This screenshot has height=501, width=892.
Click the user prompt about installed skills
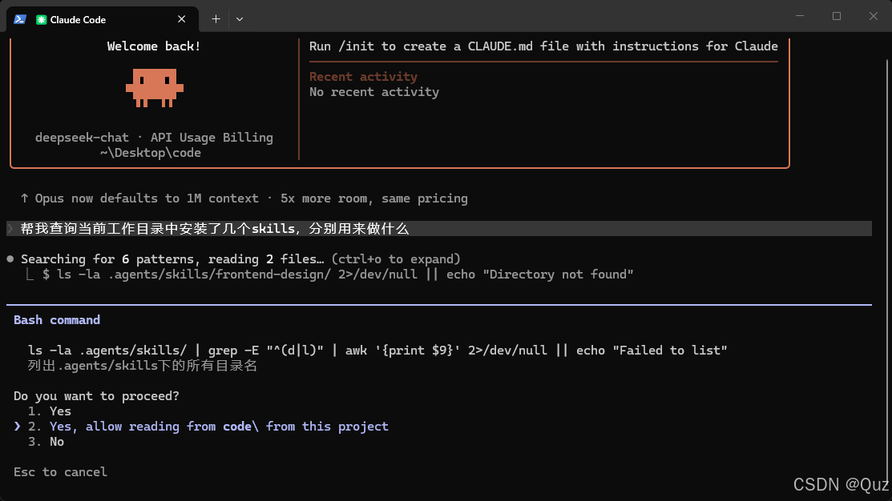439,228
